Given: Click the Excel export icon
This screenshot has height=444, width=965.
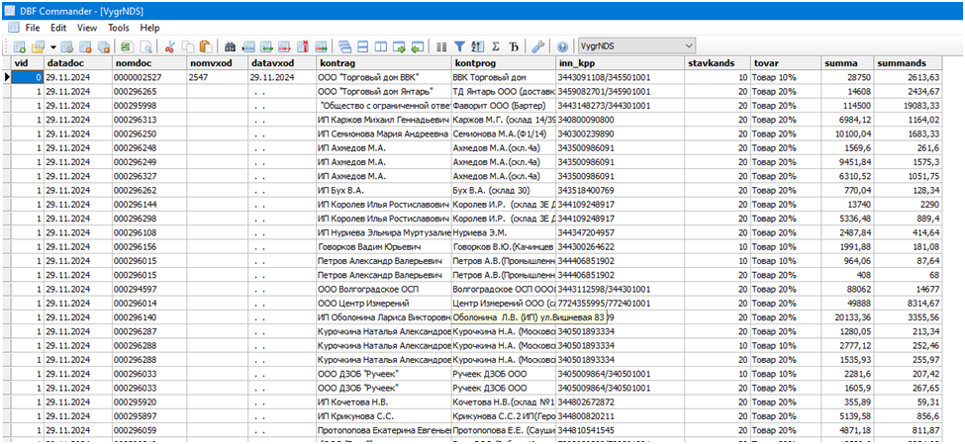Looking at the screenshot, I should coord(127,46).
